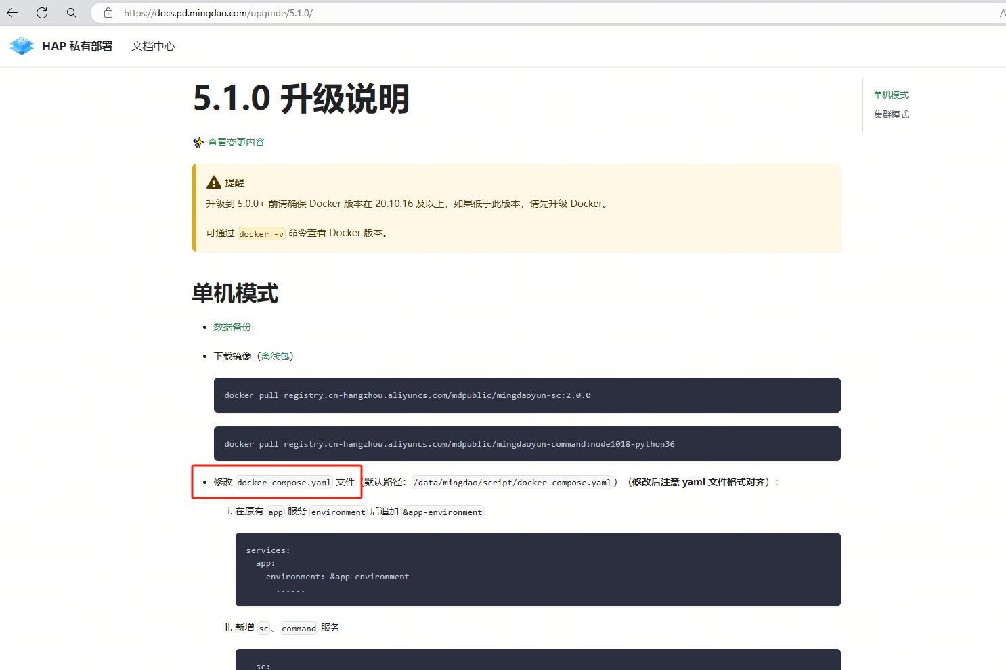Click the large 单机模式 section heading
The image size is (1006, 670).
235,294
